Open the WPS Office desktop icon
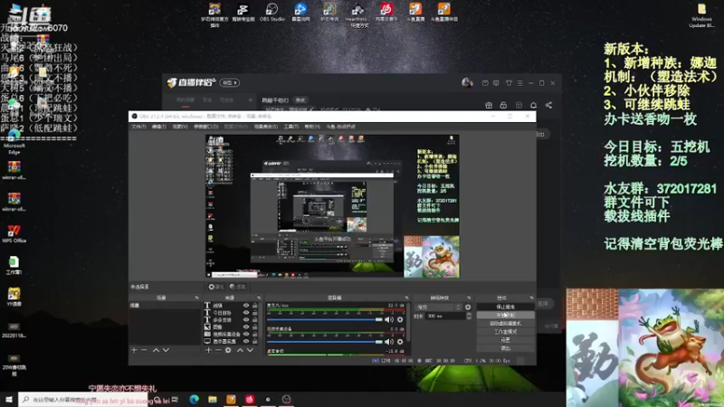This screenshot has width=724, height=407. 14,234
